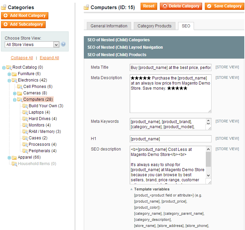
Task: Expand the Apparel category node
Action: click(x=9, y=157)
